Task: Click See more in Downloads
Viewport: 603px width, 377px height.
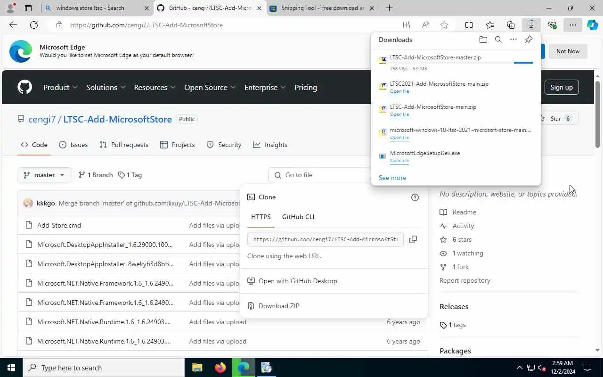Action: (392, 178)
